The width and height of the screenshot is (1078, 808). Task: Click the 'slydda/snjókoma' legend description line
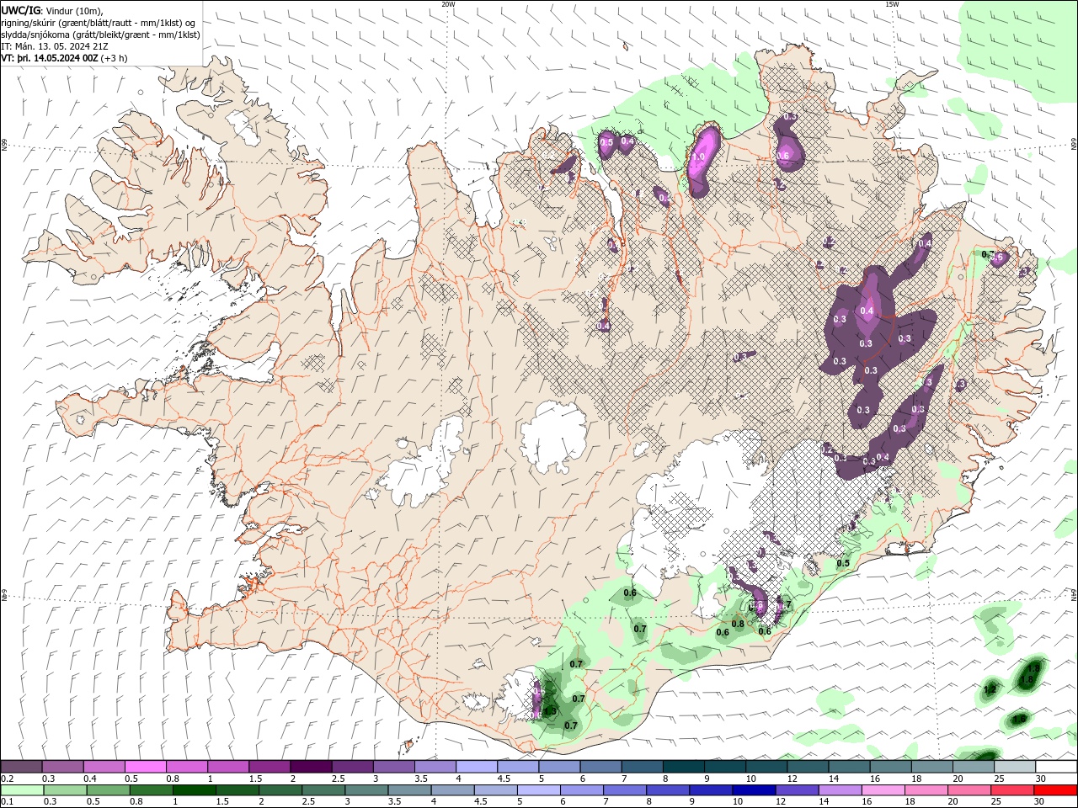(x=101, y=35)
